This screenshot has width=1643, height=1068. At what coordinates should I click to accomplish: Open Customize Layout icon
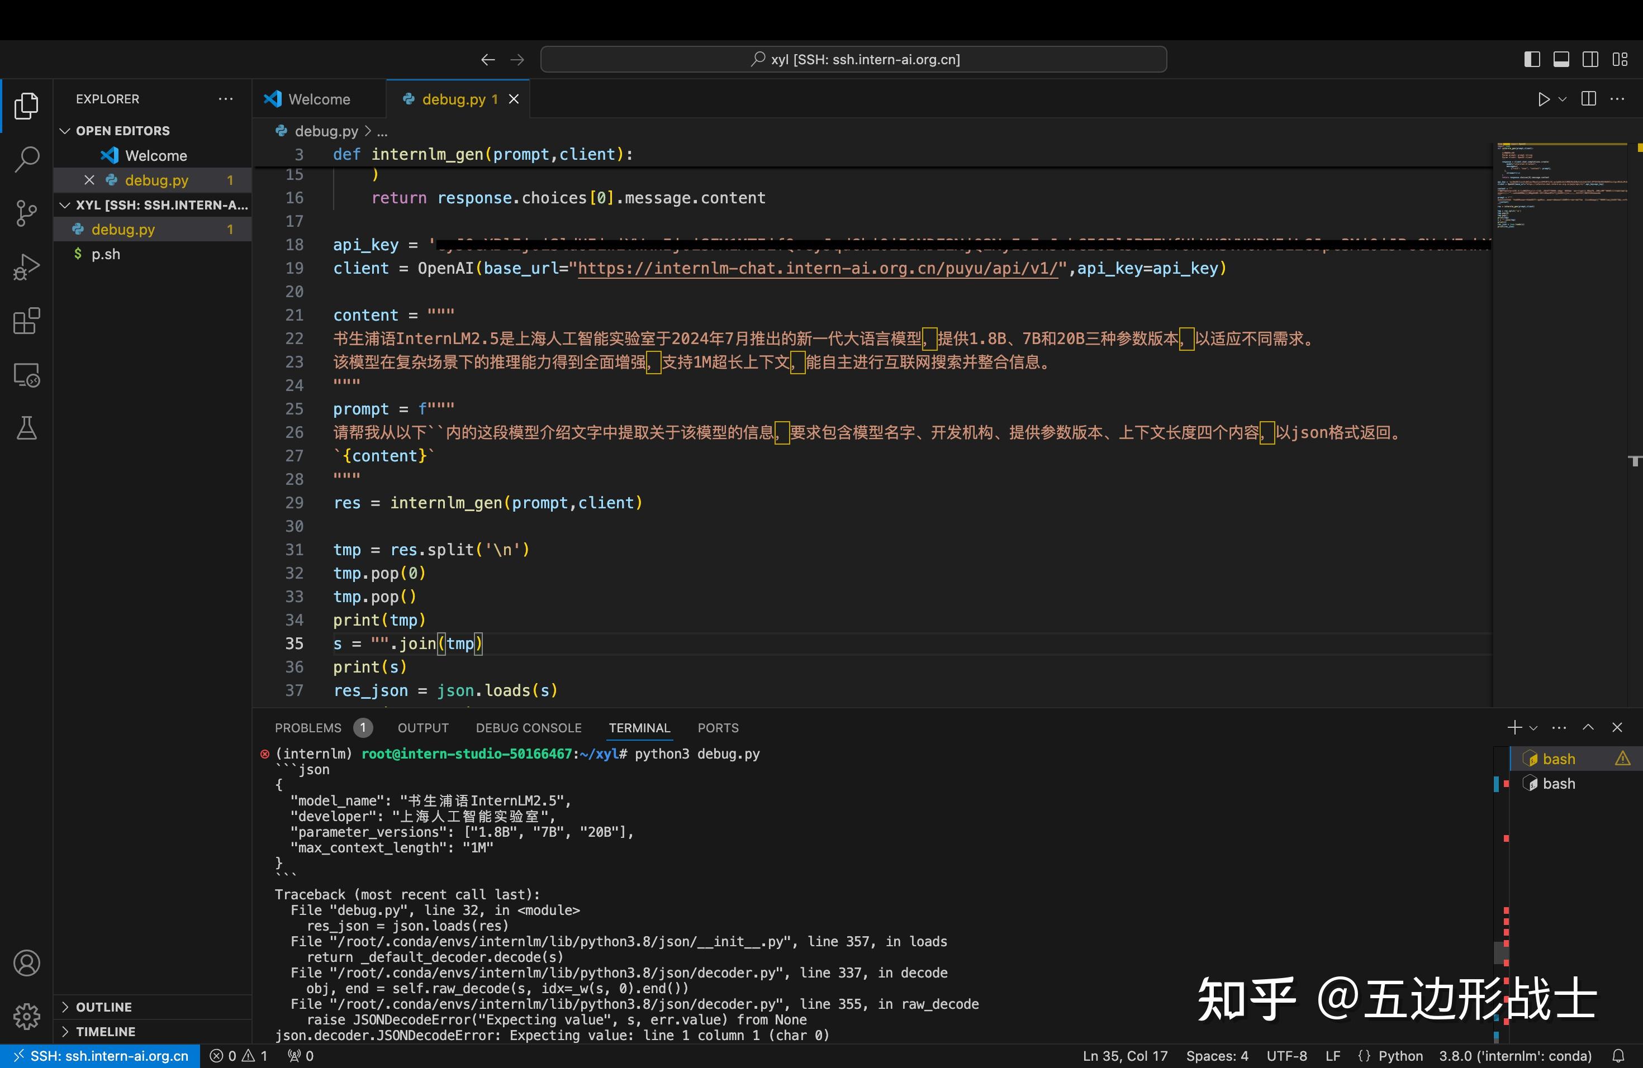pyautogui.click(x=1620, y=59)
